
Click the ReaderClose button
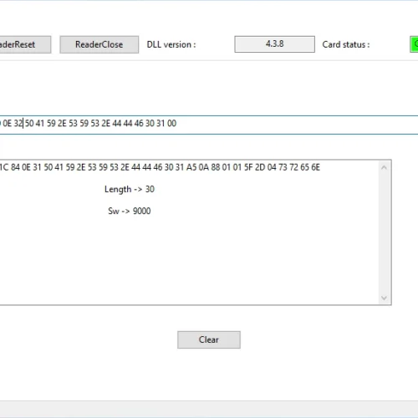pyautogui.click(x=99, y=44)
